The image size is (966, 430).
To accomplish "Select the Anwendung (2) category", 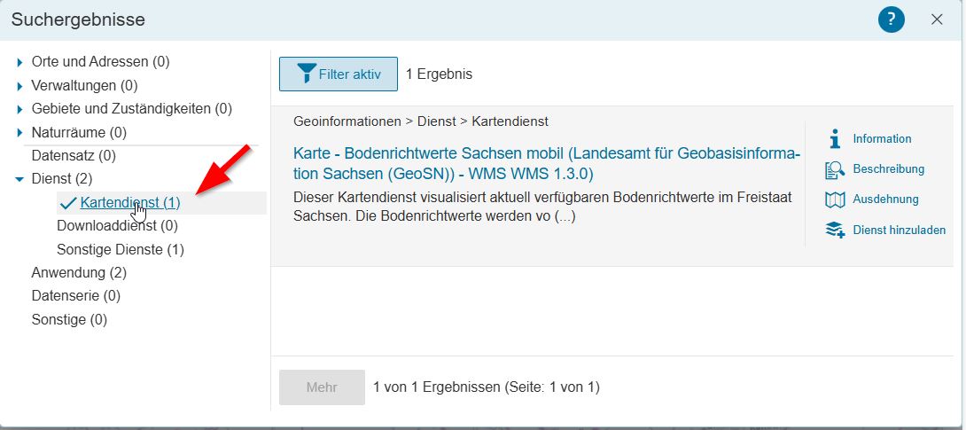I will [x=79, y=272].
